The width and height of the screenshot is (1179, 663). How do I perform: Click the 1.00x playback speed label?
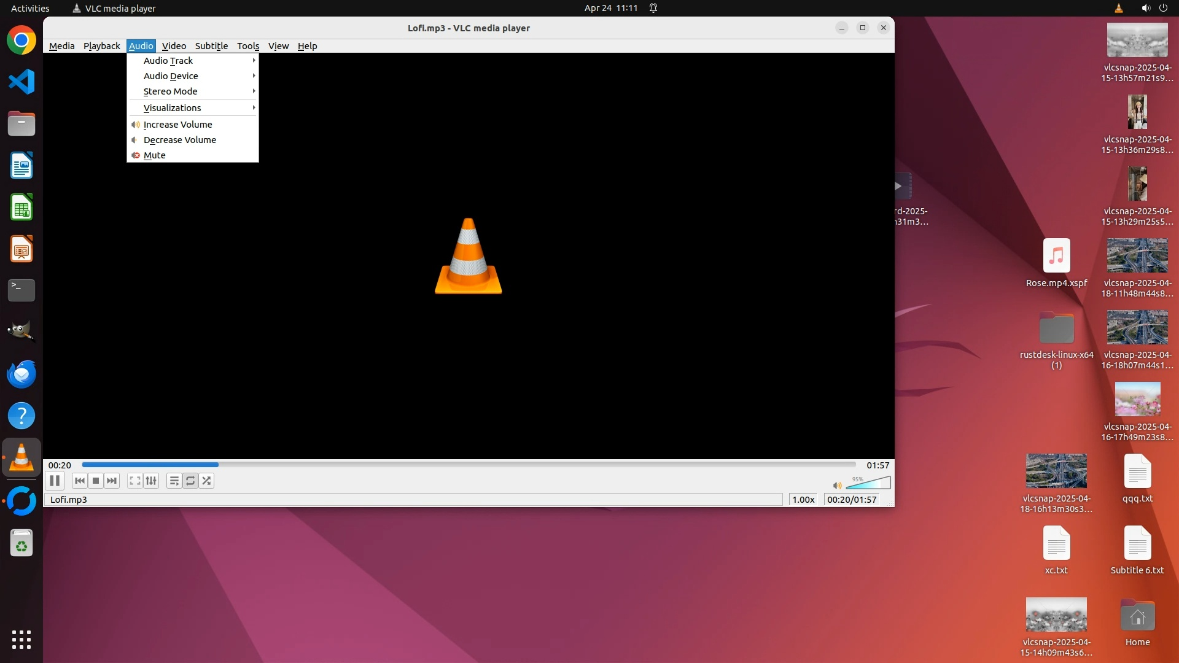pos(803,500)
